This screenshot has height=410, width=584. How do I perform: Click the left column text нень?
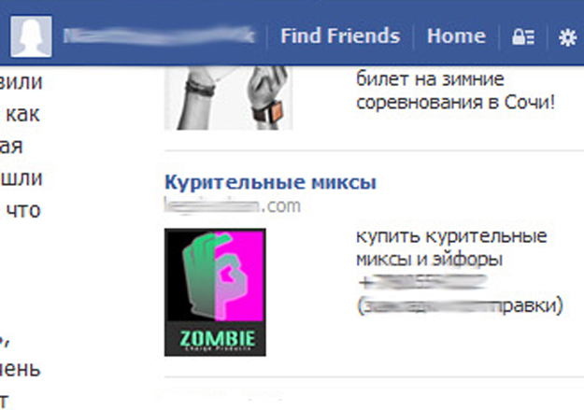pos(21,369)
